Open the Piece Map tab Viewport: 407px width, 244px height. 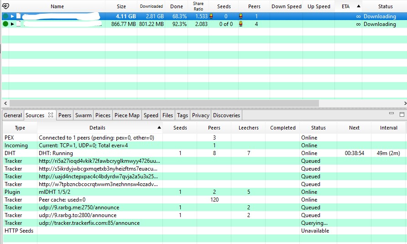click(127, 115)
